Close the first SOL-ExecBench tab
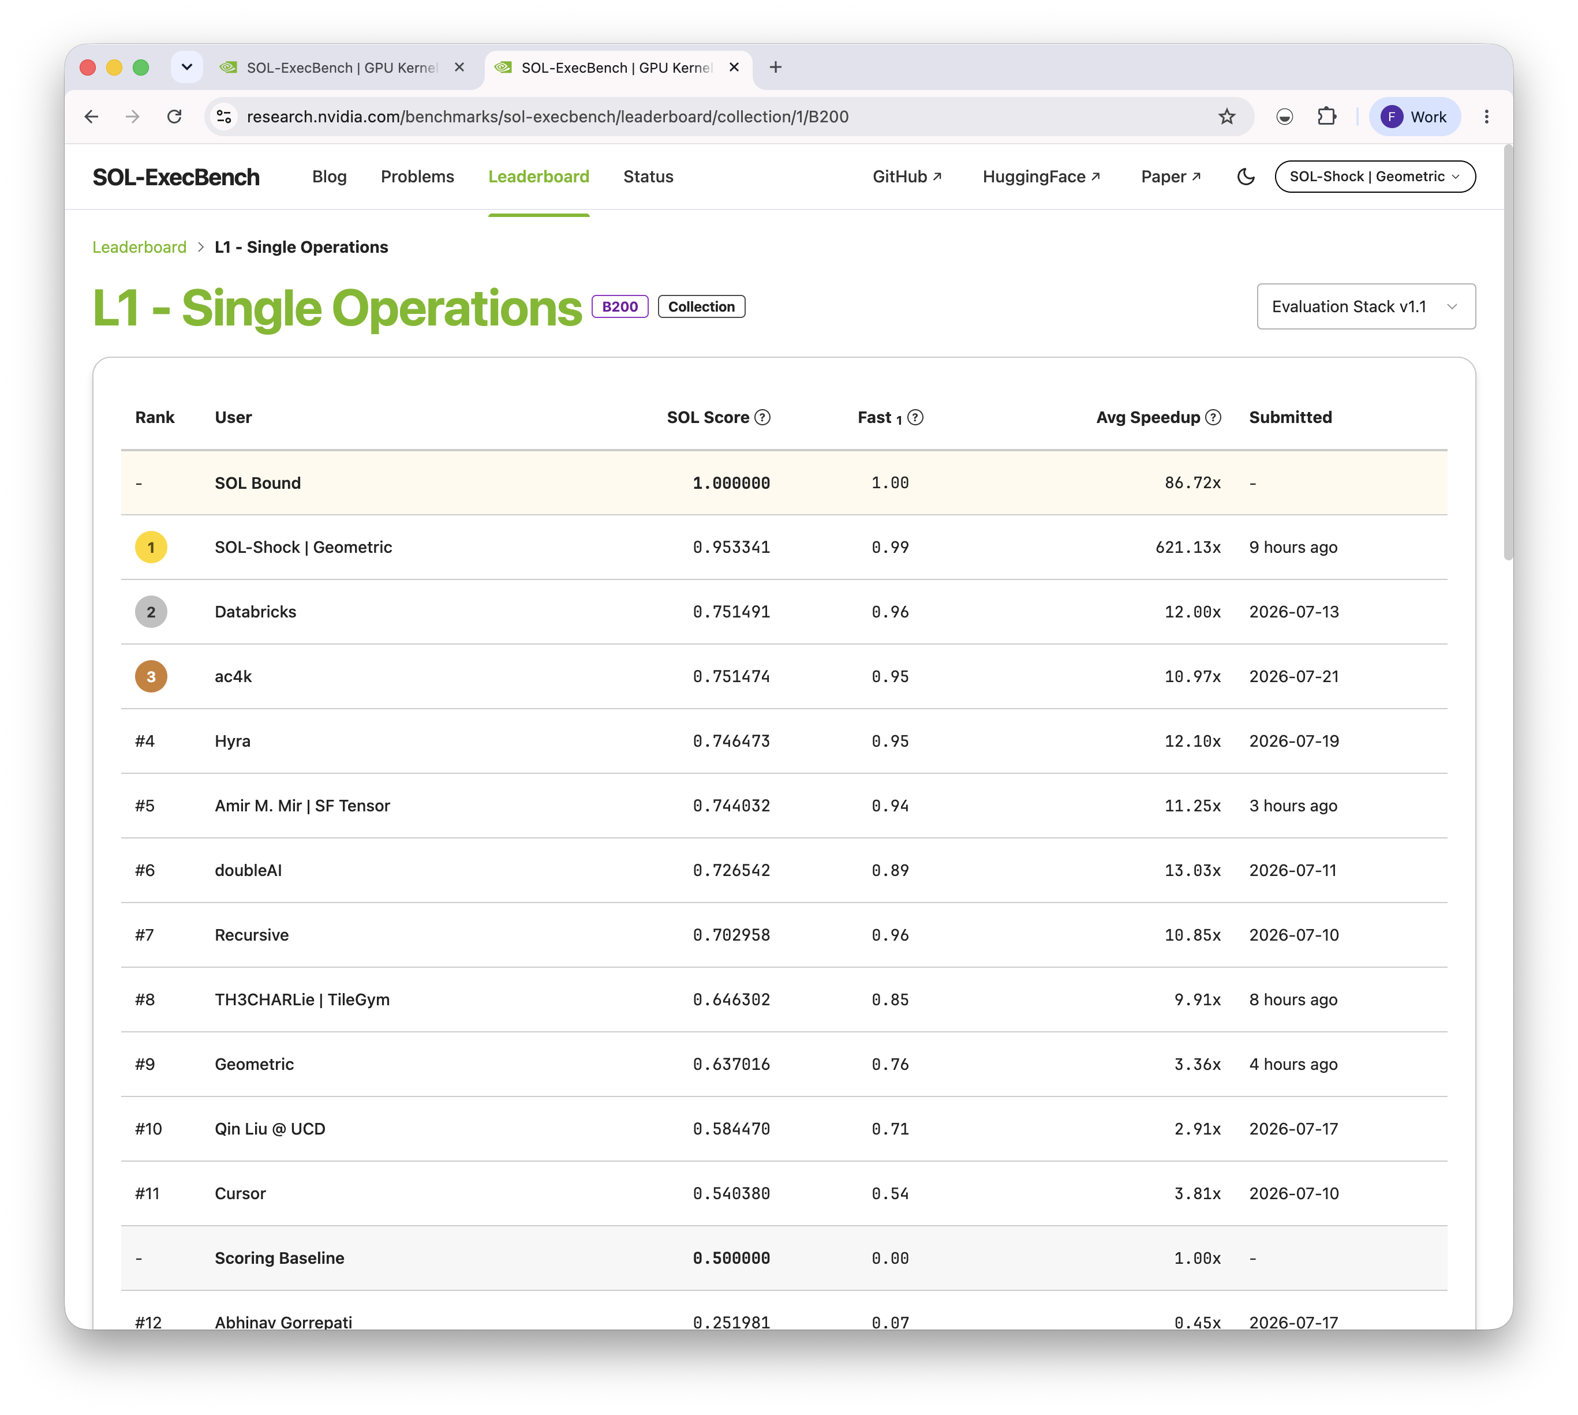Viewport: 1578px width, 1415px height. [459, 68]
